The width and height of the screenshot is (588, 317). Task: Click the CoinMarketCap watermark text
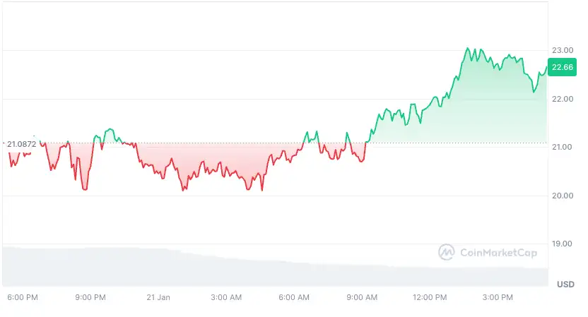[498, 252]
